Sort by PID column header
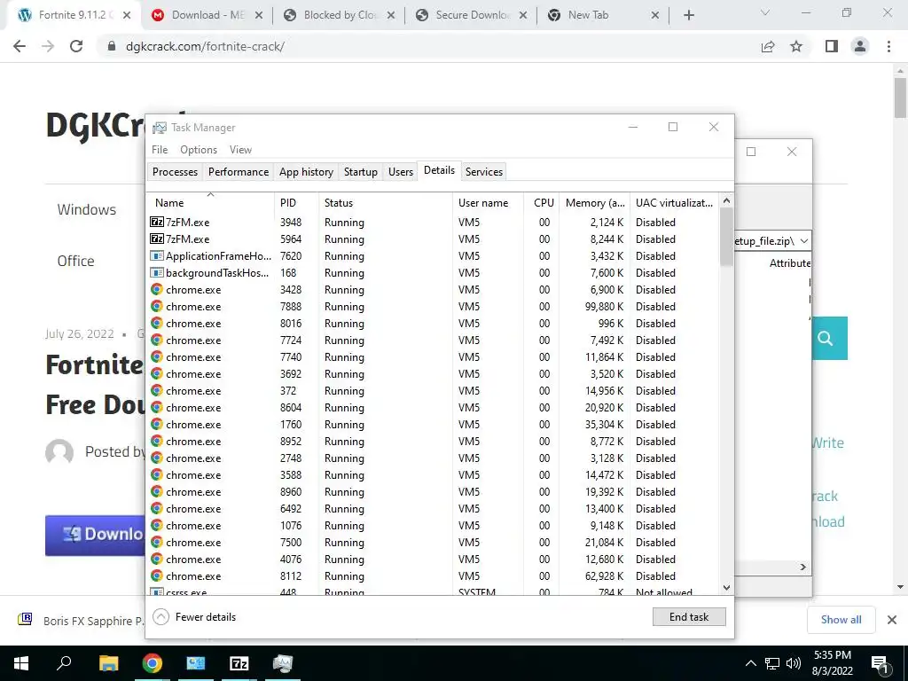Image resolution: width=908 pixels, height=681 pixels. click(x=296, y=202)
